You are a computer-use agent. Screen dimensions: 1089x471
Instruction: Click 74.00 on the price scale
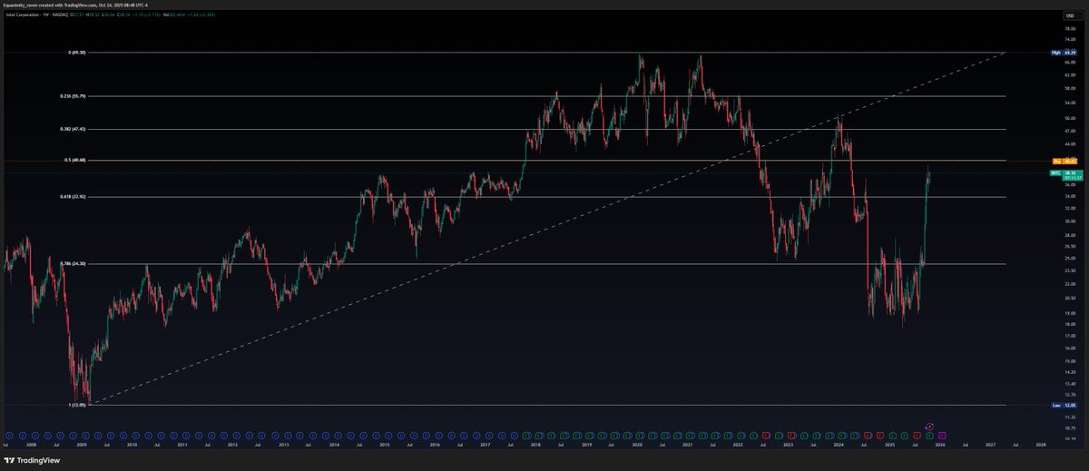click(1070, 40)
